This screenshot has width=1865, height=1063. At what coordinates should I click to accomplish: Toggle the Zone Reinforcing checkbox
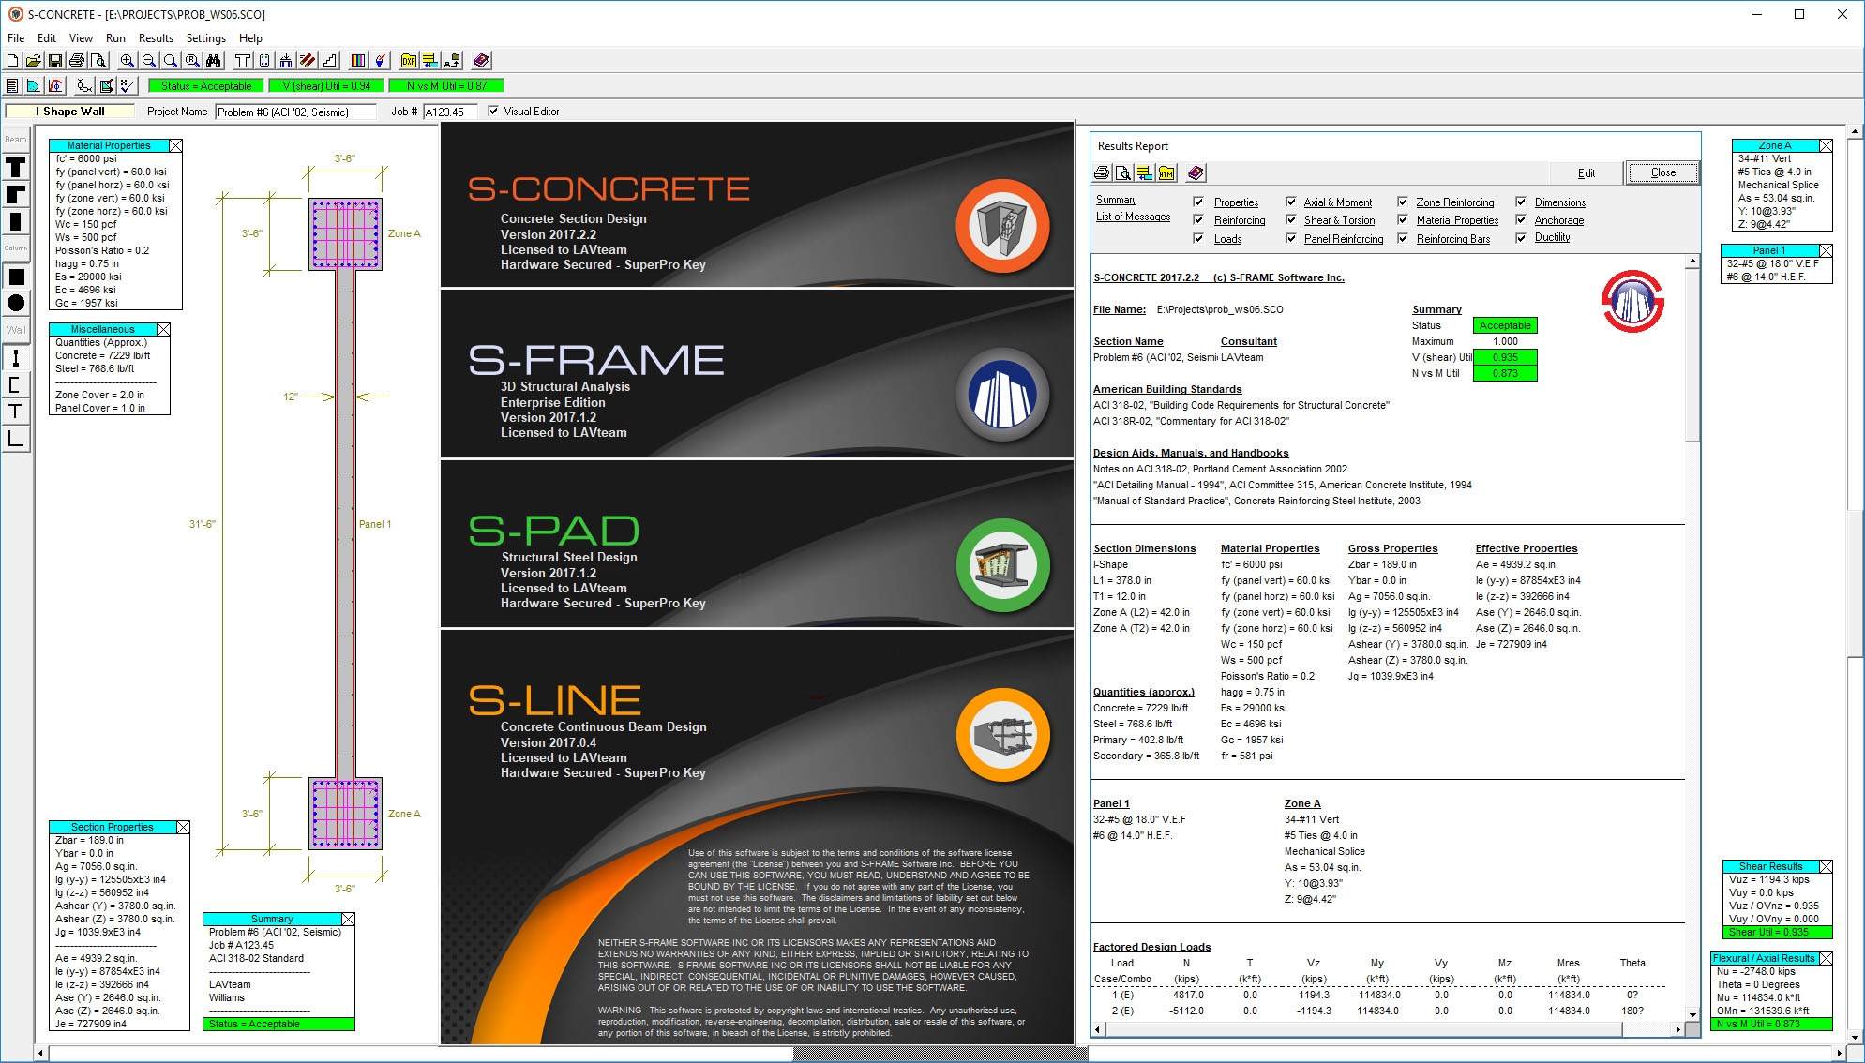pyautogui.click(x=1403, y=202)
